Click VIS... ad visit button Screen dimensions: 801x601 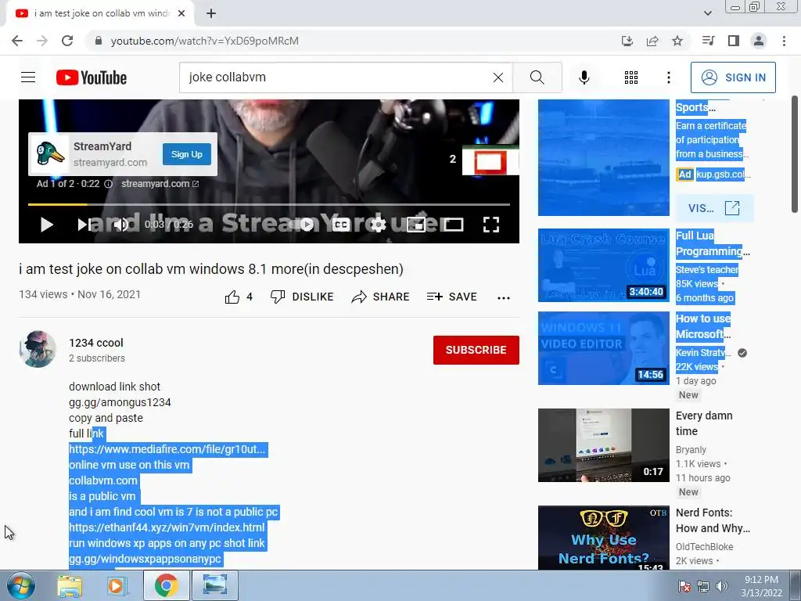[714, 208]
